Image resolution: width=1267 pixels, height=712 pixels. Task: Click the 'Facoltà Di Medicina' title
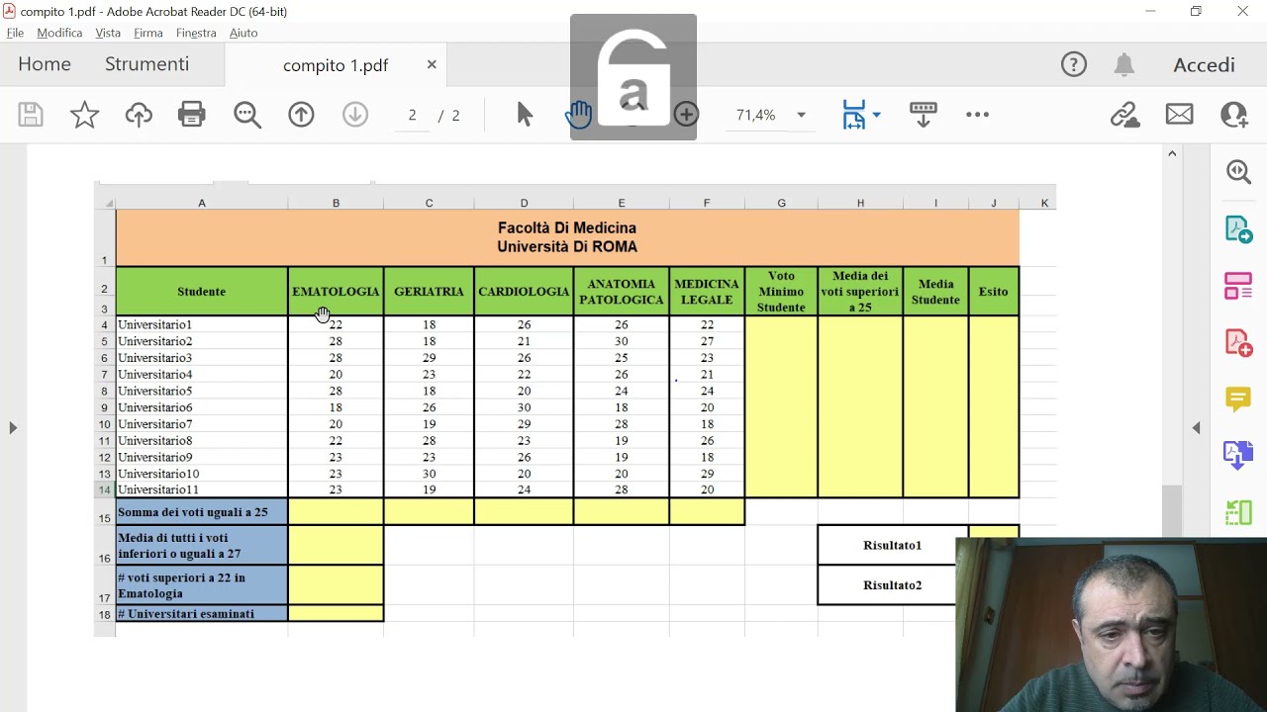tap(567, 227)
